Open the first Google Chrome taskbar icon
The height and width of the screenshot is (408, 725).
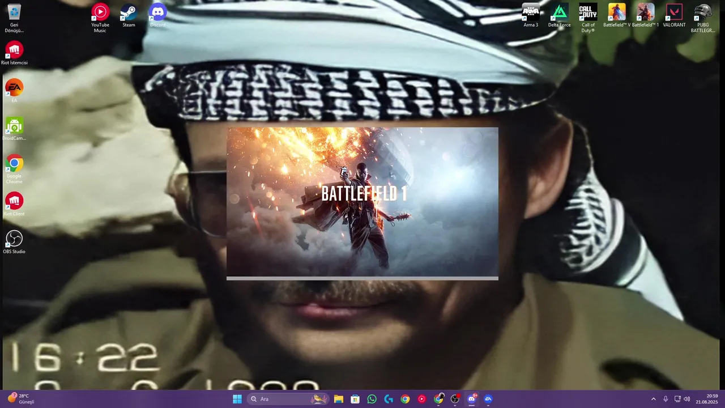405,399
